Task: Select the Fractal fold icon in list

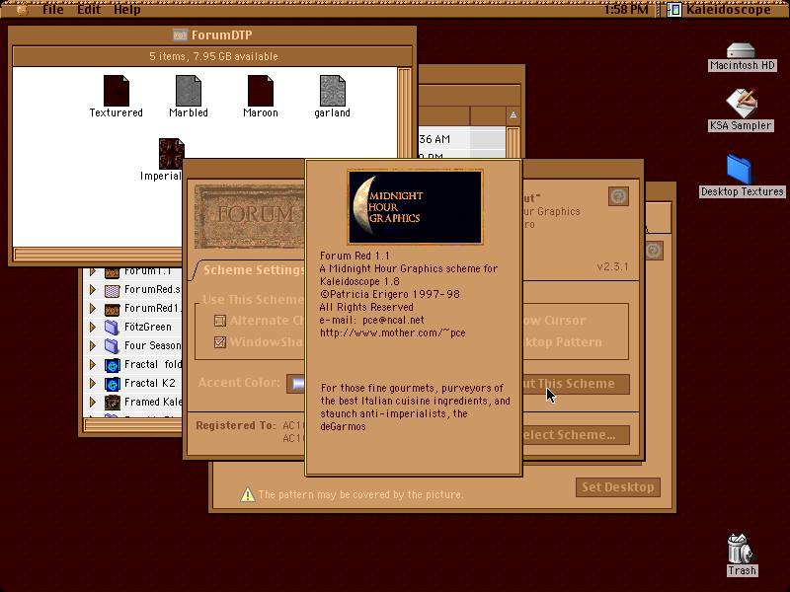Action: 112,365
